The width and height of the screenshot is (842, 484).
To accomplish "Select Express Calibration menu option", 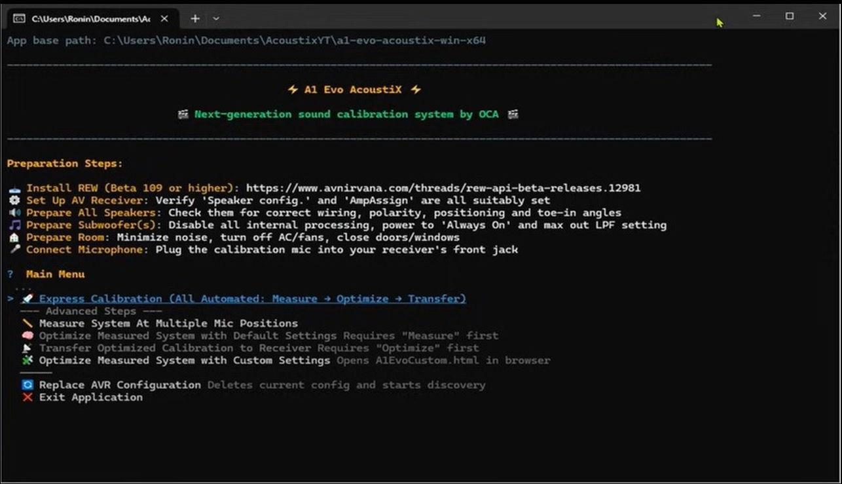I will click(x=252, y=299).
